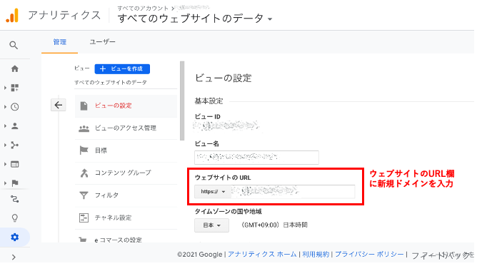
Task: Expand the sidebar with bottom chevron
Action: (x=14, y=257)
